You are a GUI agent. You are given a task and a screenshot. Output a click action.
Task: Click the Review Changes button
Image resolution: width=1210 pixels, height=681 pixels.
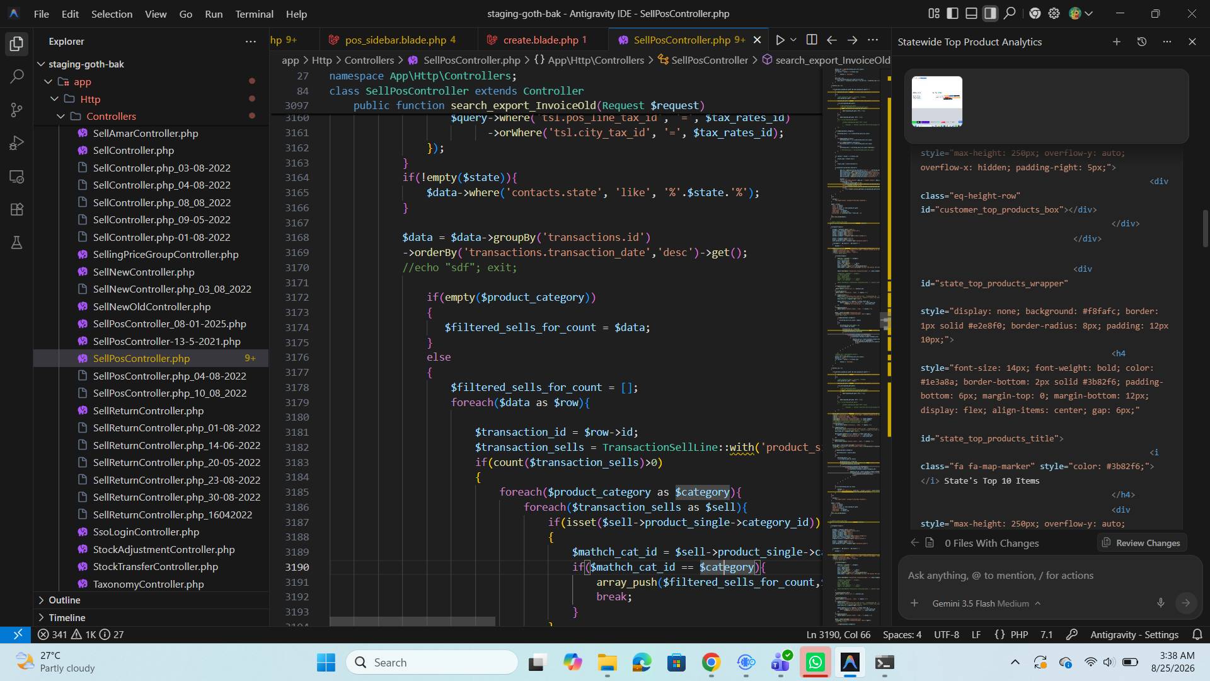click(1141, 543)
